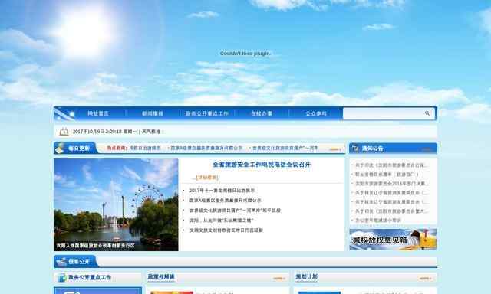Click the 信息公开 tab icon
This screenshot has height=294, width=491.
pyautogui.click(x=61, y=262)
